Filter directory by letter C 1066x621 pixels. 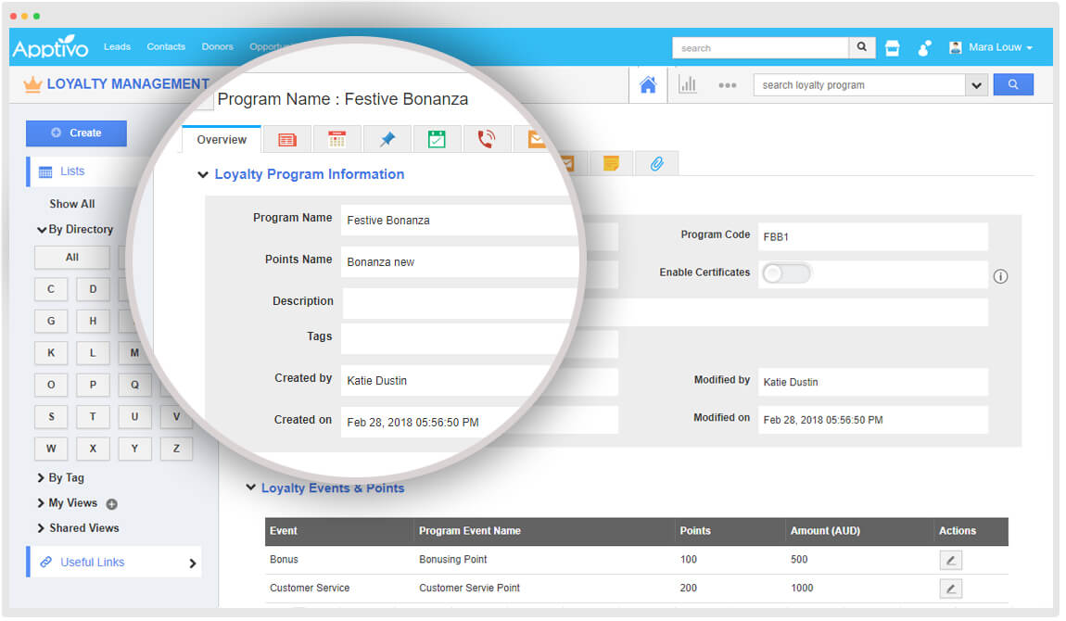tap(51, 290)
